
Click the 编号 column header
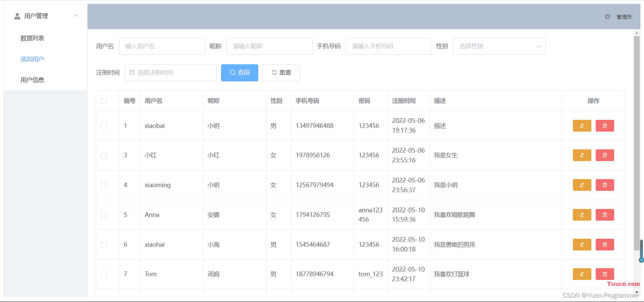(129, 101)
